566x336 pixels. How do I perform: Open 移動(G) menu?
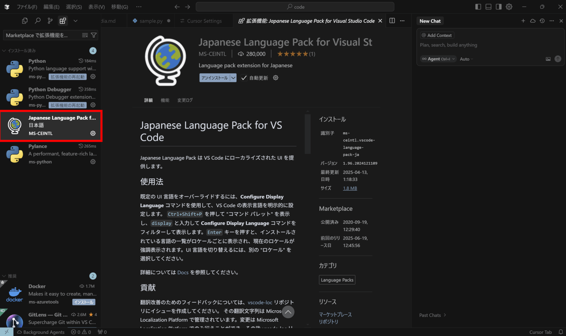tap(120, 7)
